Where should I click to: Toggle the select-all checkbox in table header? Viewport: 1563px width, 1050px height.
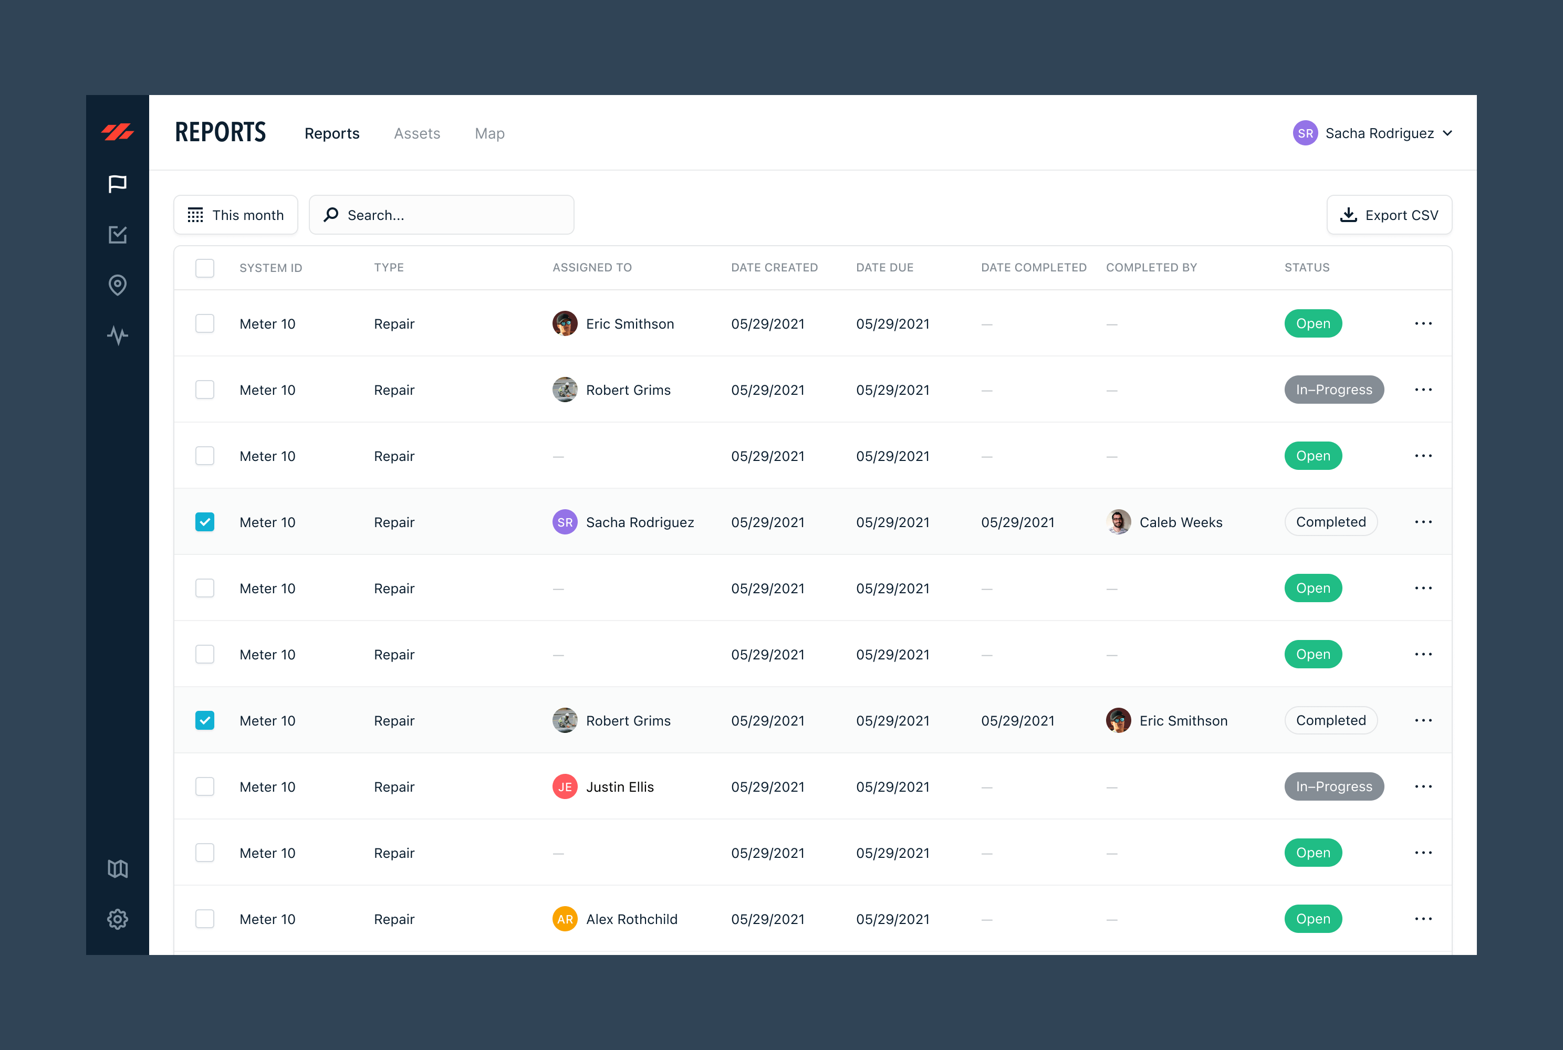pyautogui.click(x=204, y=268)
